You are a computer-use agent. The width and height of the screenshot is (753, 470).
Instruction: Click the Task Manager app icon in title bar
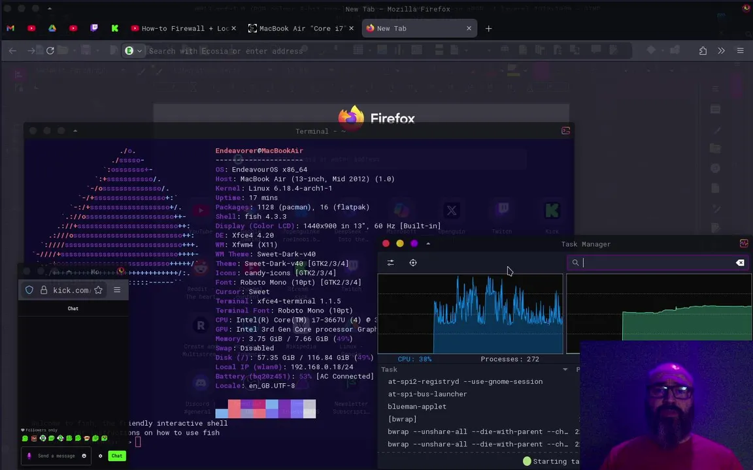(x=743, y=243)
